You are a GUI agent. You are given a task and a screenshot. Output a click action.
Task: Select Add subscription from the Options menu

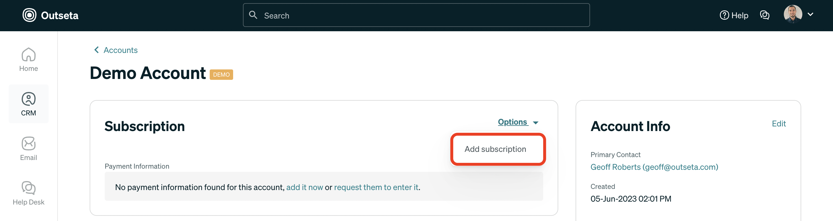click(498, 149)
